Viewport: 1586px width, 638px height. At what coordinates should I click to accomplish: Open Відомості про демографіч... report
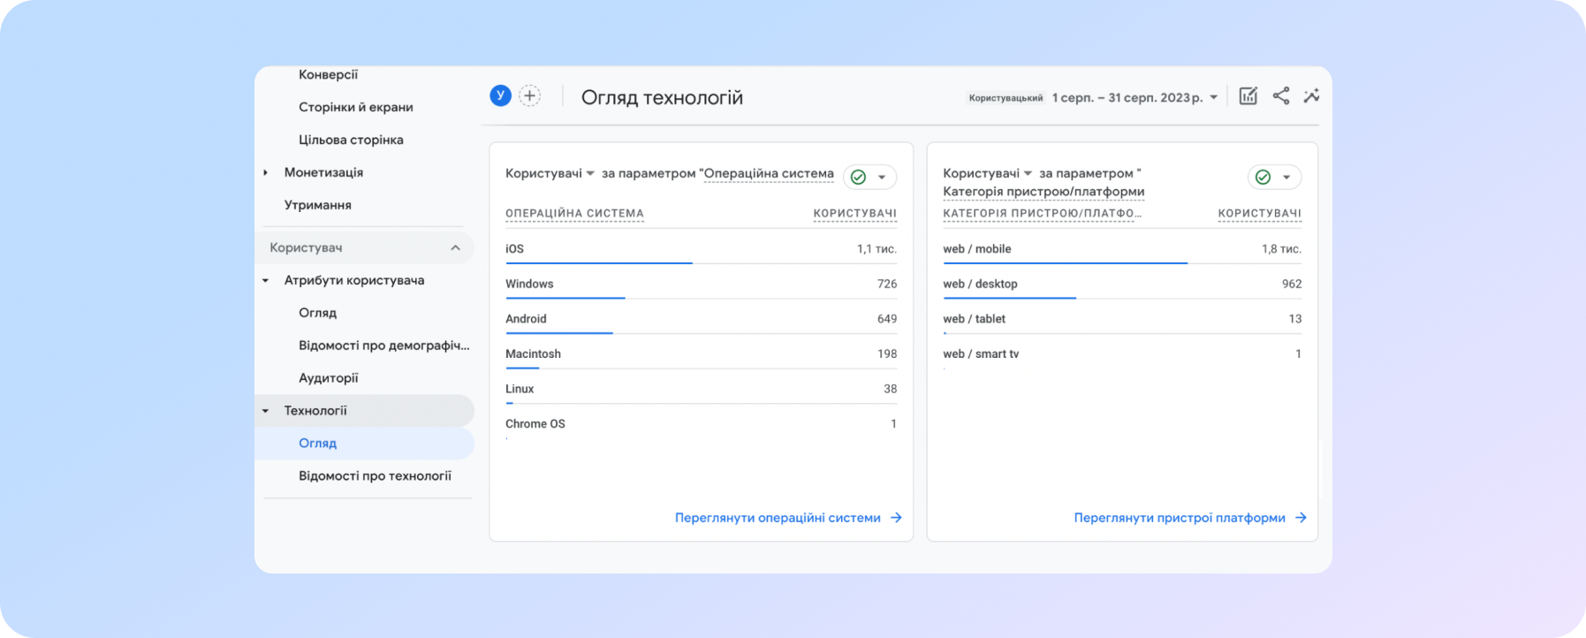(x=384, y=346)
